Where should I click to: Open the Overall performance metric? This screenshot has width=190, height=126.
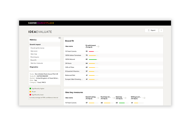tap(37, 48)
